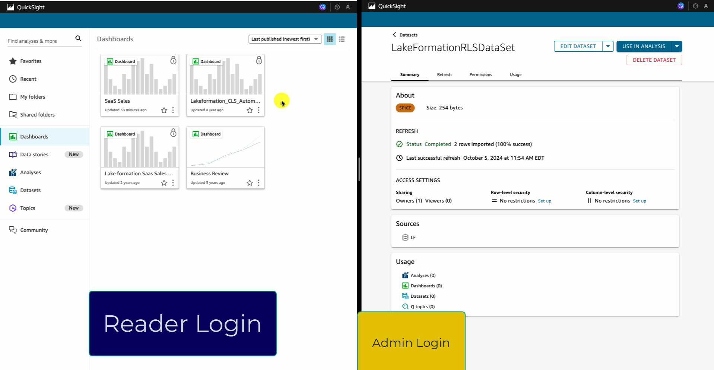The height and width of the screenshot is (370, 714).
Task: Open Amazon Q icon in admin window header
Action: pyautogui.click(x=681, y=6)
